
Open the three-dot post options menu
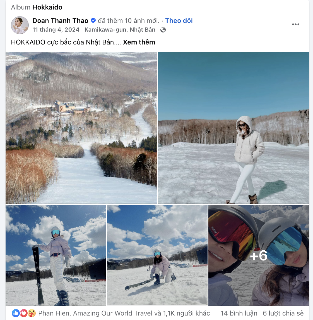295,25
